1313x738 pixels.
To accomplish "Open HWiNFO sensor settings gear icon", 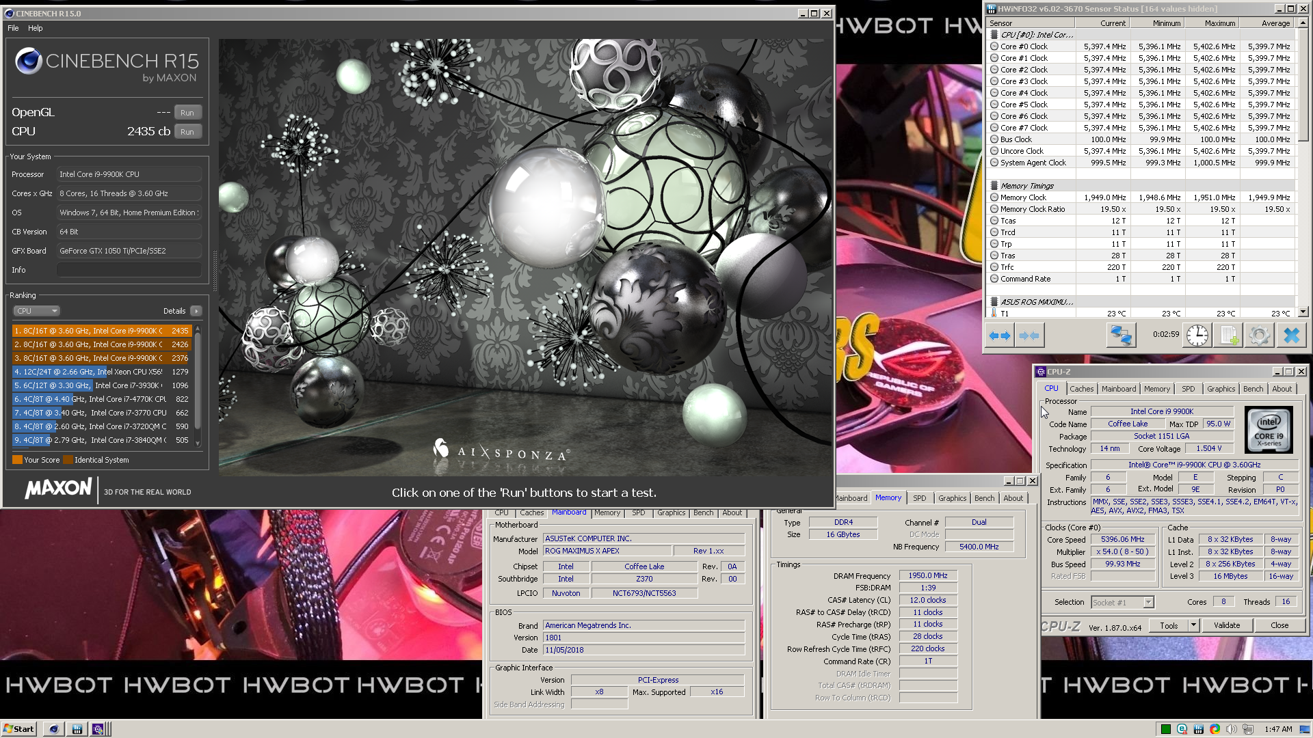I will point(1259,336).
